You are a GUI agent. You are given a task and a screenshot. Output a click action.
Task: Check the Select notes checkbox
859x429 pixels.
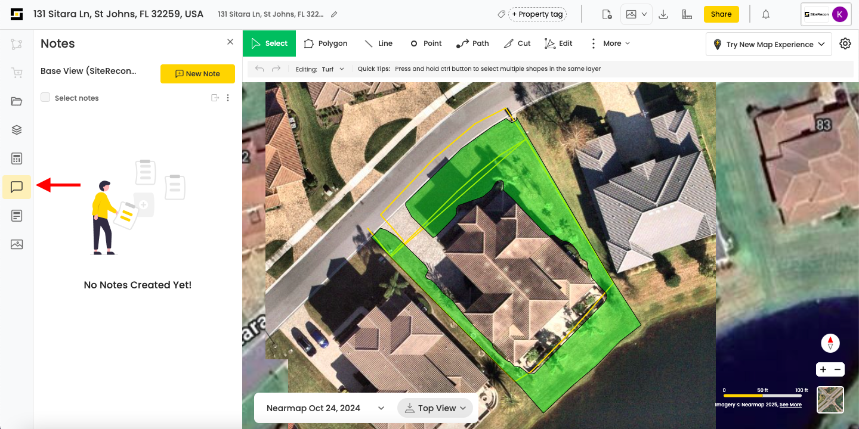[45, 98]
